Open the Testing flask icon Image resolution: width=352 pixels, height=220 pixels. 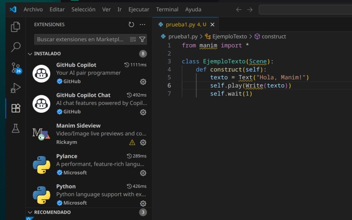15,128
